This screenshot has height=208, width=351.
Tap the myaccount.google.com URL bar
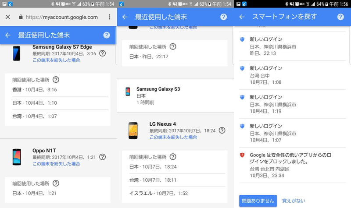pos(61,17)
